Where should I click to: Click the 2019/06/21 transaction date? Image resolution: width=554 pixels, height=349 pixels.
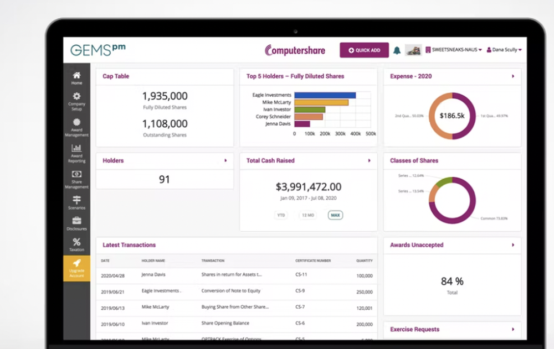112,292
